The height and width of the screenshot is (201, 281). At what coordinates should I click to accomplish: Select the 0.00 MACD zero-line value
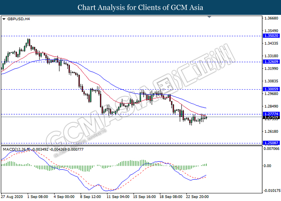click(265, 166)
